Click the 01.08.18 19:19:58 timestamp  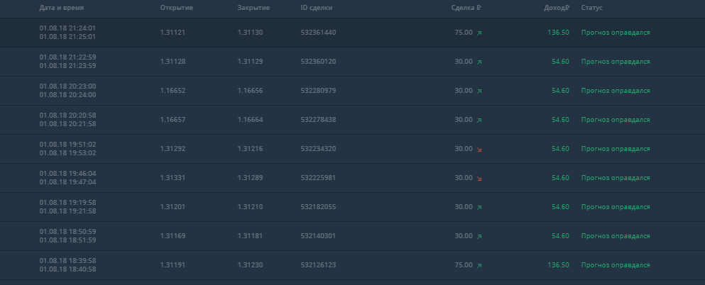coord(67,203)
